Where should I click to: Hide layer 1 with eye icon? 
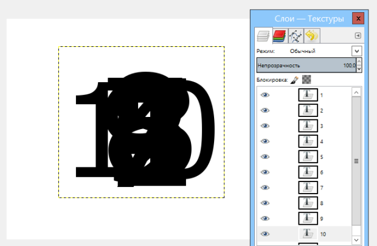coord(265,95)
